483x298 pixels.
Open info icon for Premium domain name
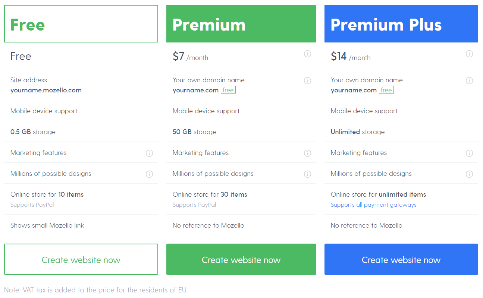[x=307, y=80]
